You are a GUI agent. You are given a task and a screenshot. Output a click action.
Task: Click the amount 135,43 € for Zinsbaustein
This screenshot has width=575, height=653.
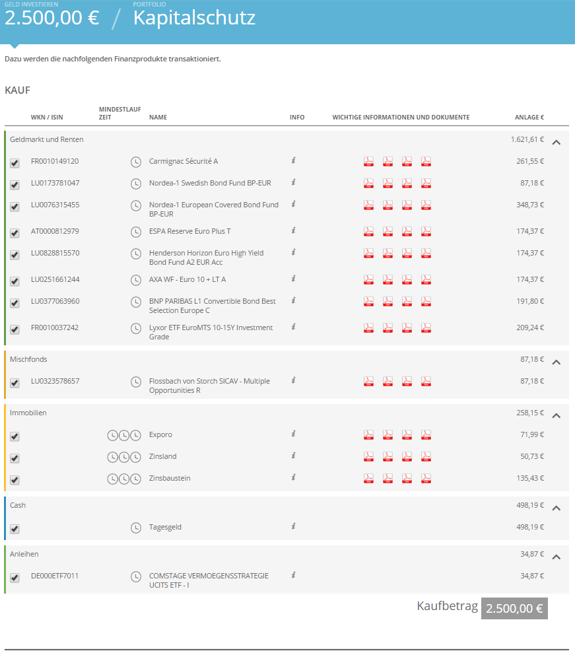(530, 478)
